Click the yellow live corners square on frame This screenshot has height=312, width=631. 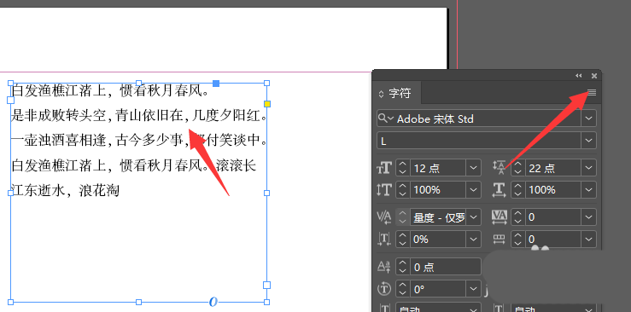click(x=267, y=104)
